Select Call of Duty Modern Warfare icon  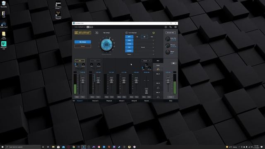[x=58, y=5]
